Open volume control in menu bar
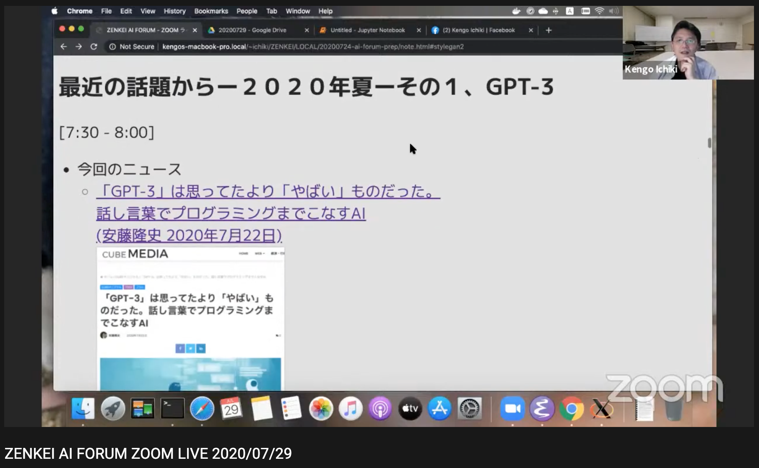The width and height of the screenshot is (759, 468). point(613,11)
